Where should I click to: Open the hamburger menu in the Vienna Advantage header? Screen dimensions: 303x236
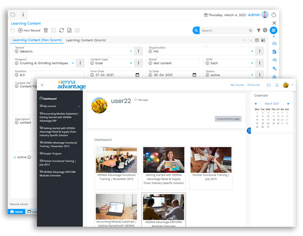tap(42, 85)
